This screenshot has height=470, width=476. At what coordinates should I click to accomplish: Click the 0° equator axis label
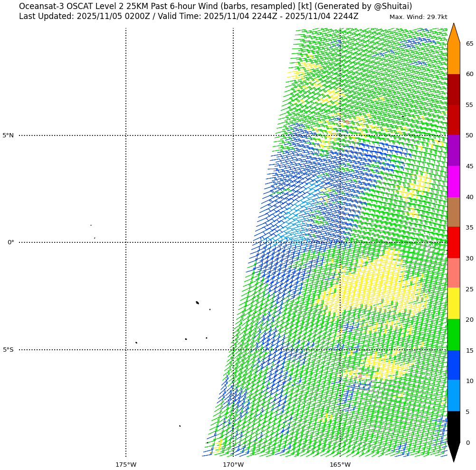[10, 242]
